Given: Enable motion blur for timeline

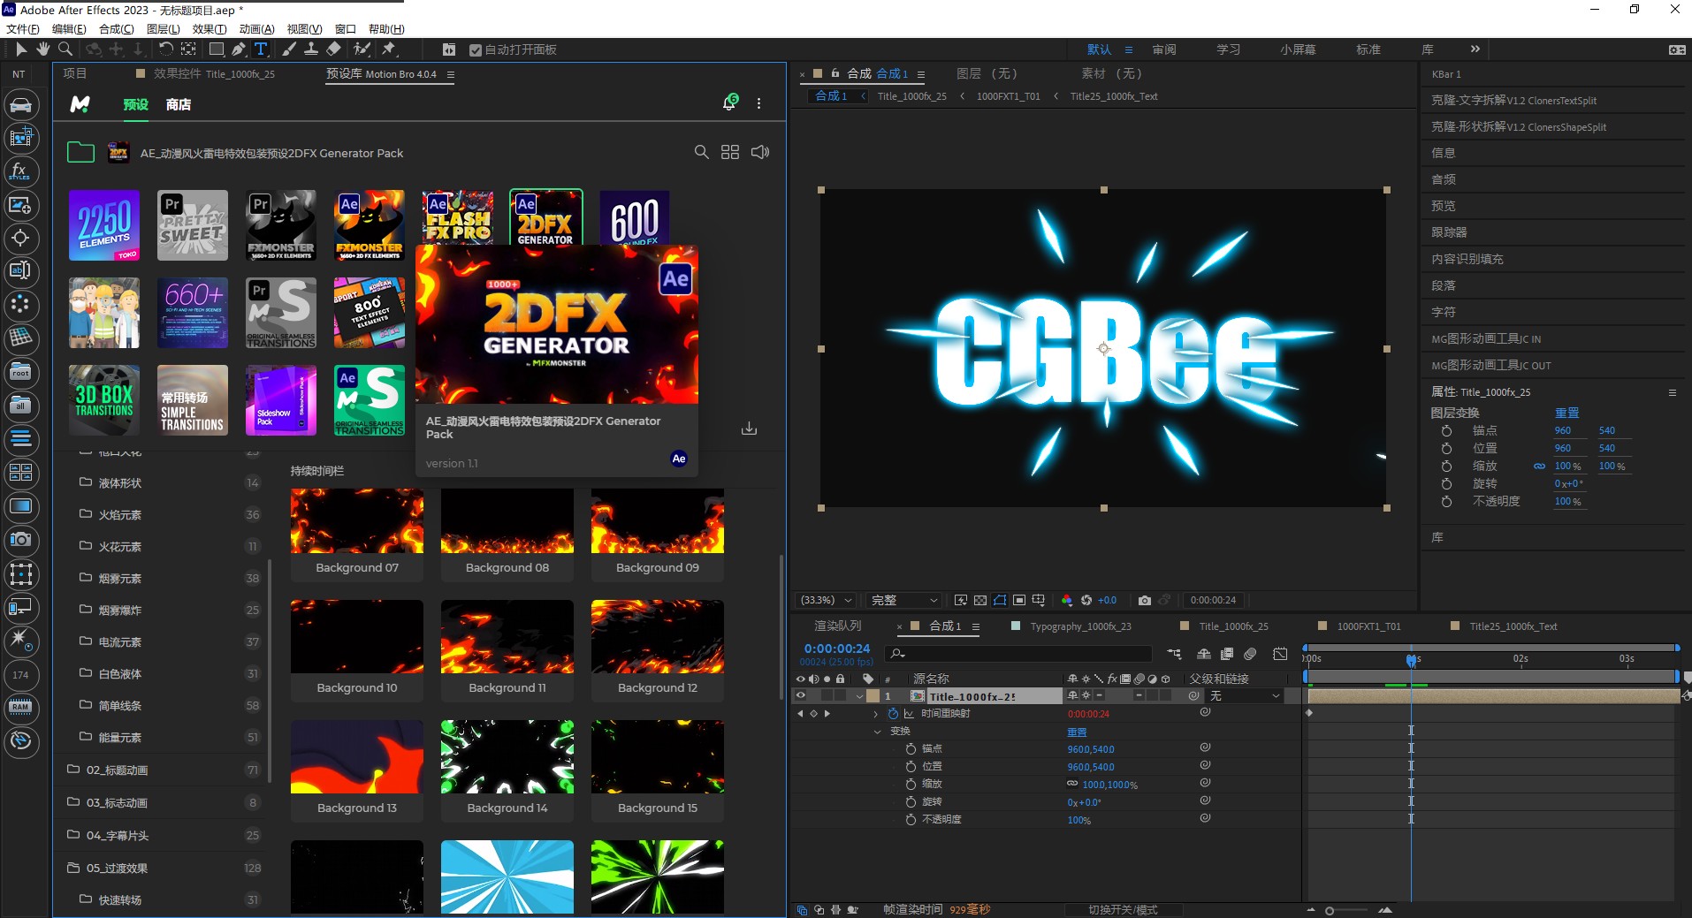Looking at the screenshot, I should [1250, 654].
